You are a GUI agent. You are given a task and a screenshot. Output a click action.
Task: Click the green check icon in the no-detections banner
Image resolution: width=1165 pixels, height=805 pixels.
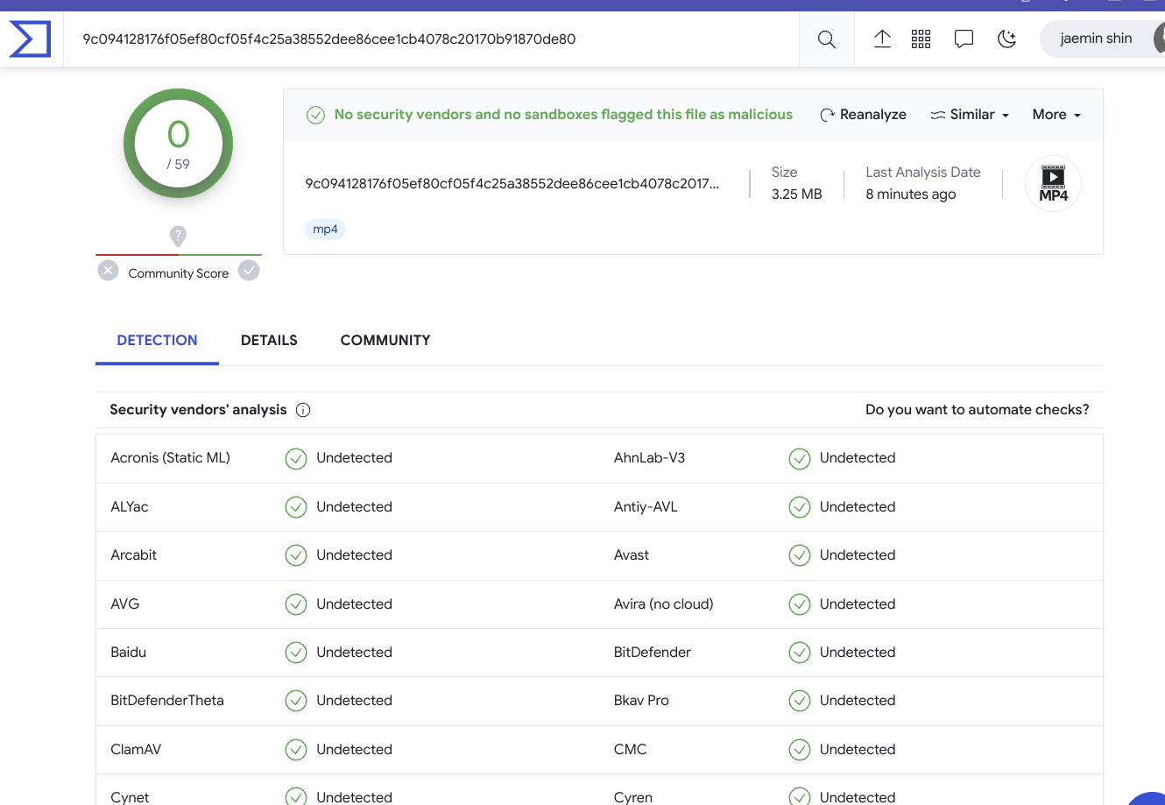tap(315, 115)
